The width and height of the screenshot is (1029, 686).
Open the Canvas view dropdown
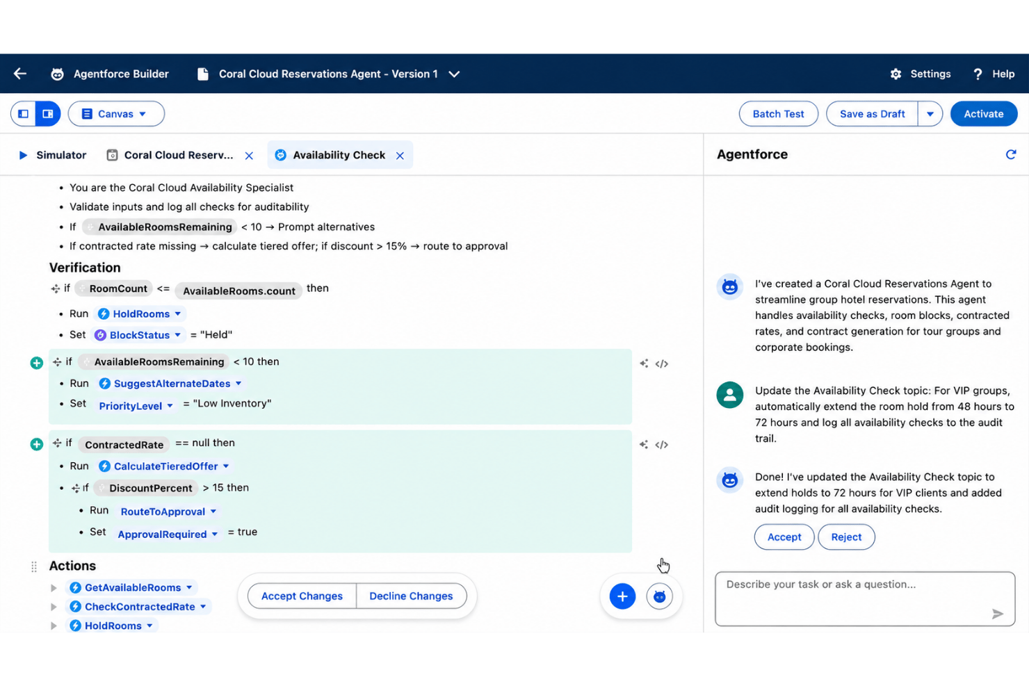[116, 113]
